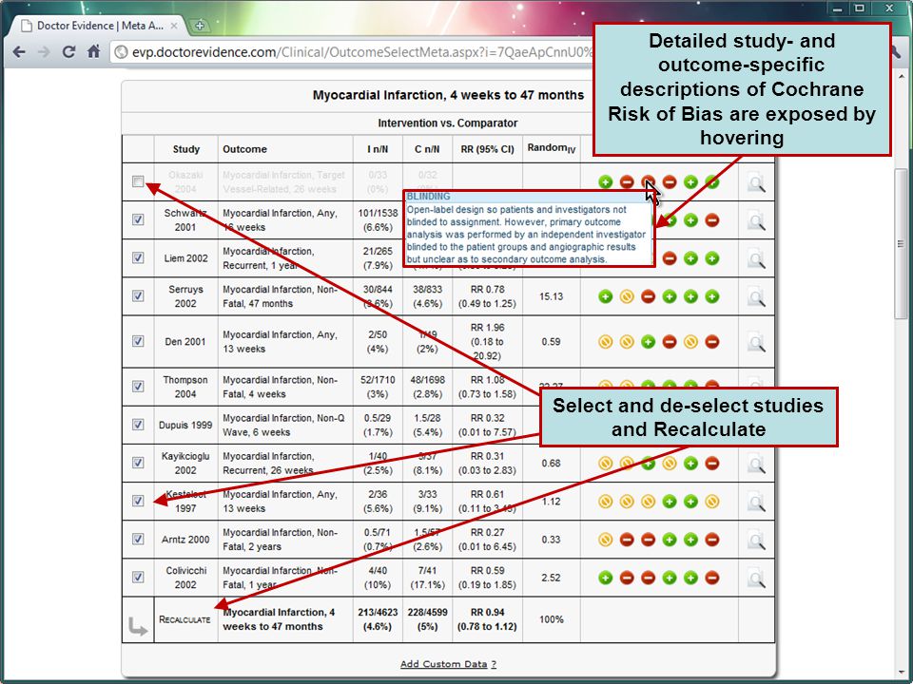
Task: Uncheck the Dupuis 1999 study checkbox
Action: [138, 425]
